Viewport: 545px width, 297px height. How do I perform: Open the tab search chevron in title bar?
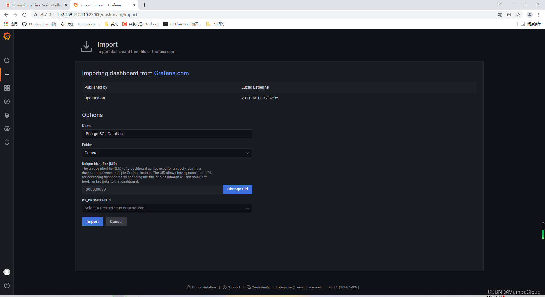tap(499, 4)
